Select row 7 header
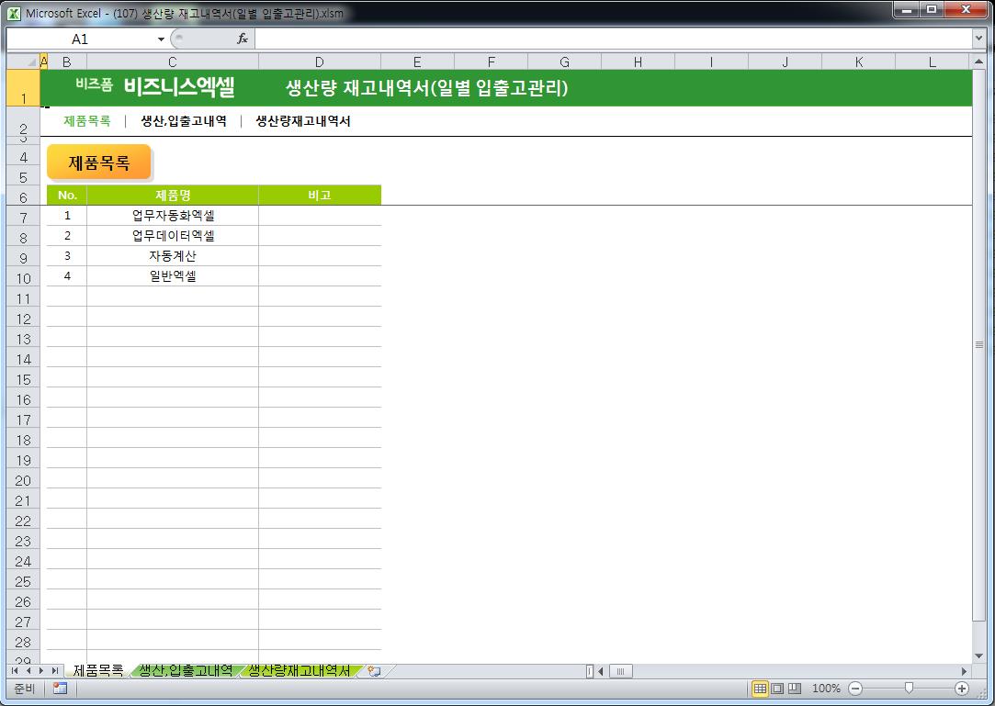This screenshot has width=995, height=706. point(24,218)
